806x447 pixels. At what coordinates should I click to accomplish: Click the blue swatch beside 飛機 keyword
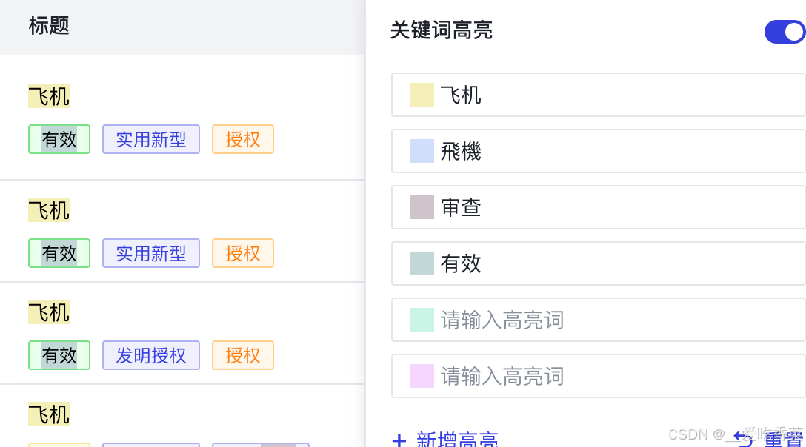point(422,151)
